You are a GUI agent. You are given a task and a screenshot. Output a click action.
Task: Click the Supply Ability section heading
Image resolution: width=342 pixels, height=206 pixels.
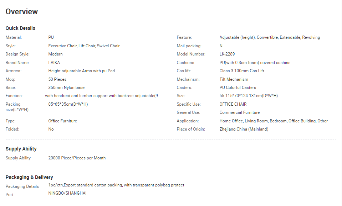[x=21, y=149]
